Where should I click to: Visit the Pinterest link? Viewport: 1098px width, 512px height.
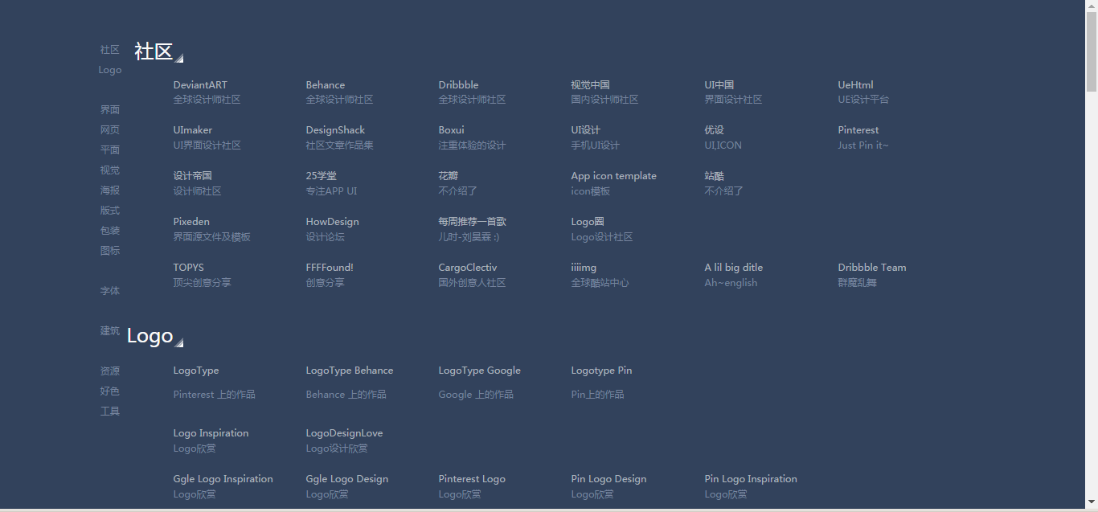coord(858,130)
